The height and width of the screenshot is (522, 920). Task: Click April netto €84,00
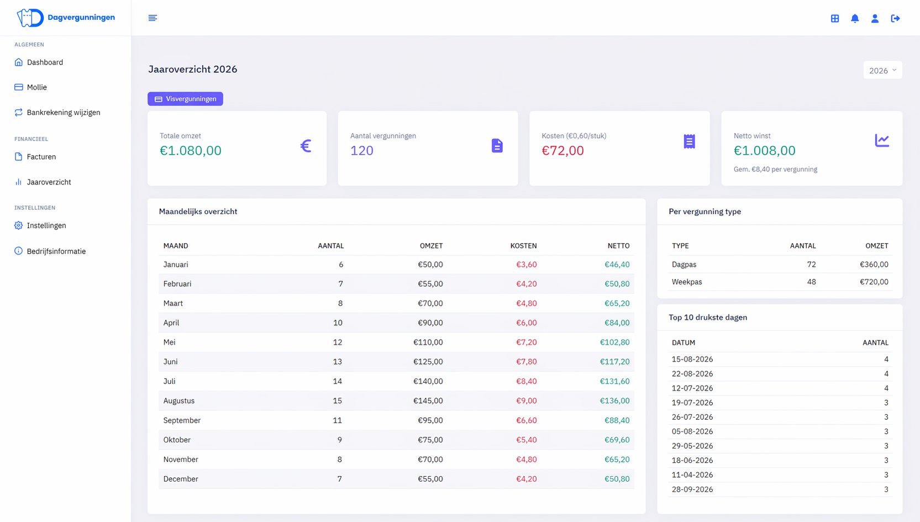click(x=617, y=323)
